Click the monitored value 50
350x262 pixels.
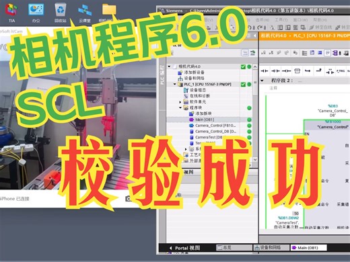pos(296,214)
